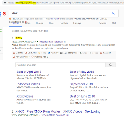124x116 pixels.
Task: Open the Best of June 2018 sitelink
Action: click(82, 96)
